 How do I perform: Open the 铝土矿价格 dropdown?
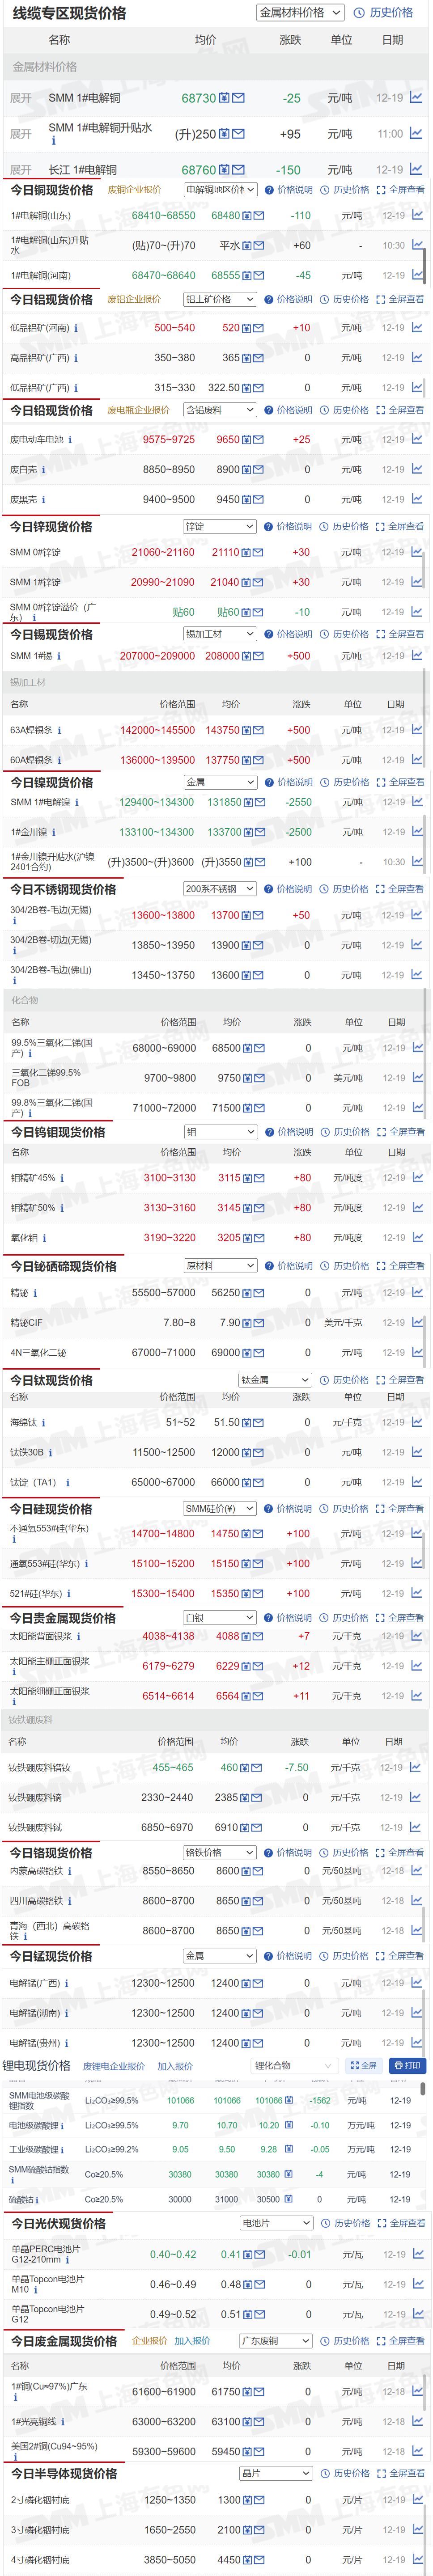[220, 299]
